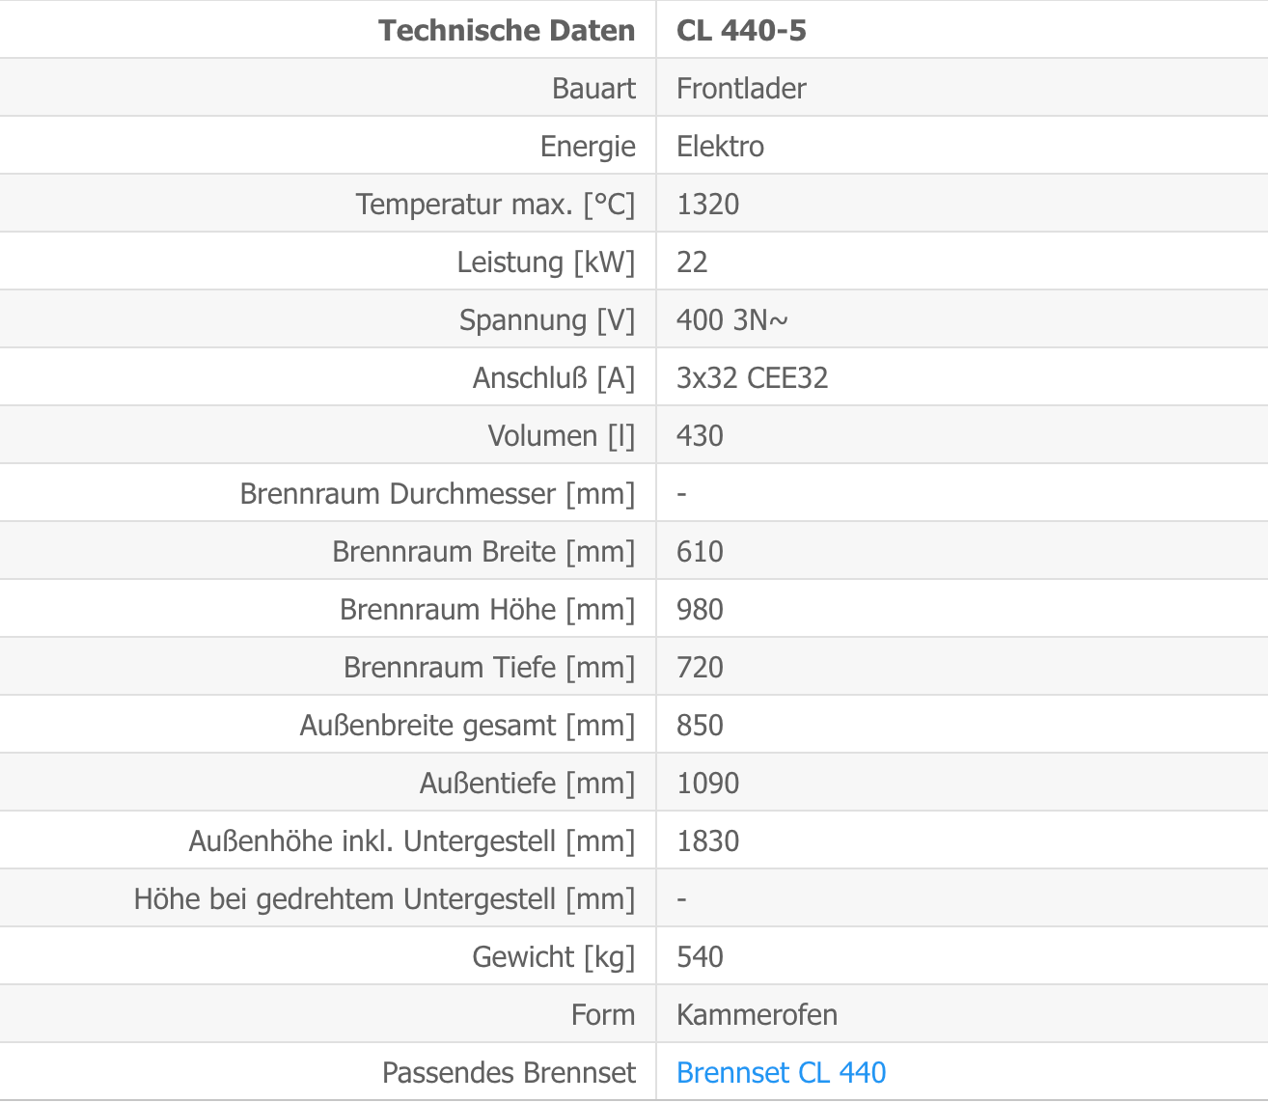Select the 850 outer width value

pos(700,725)
